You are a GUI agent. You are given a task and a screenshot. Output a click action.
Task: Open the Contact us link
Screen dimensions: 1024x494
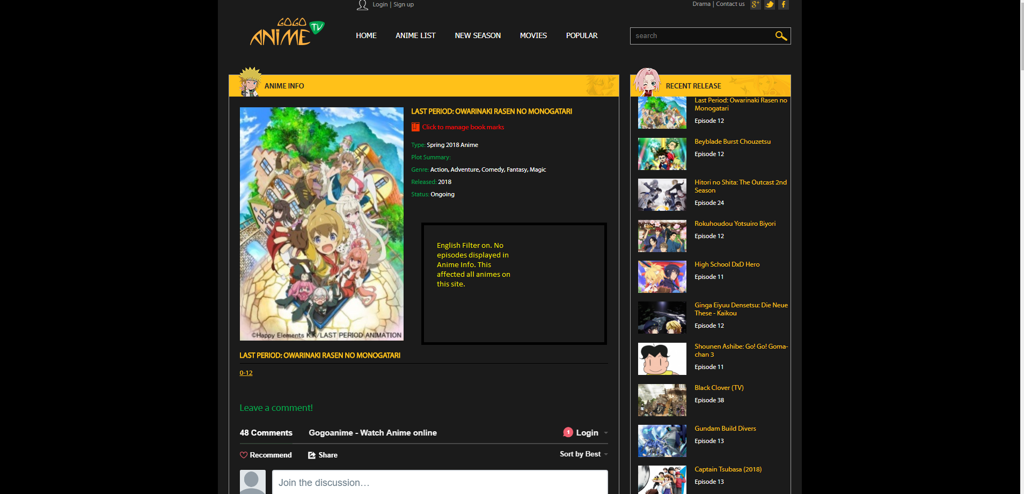tap(730, 4)
